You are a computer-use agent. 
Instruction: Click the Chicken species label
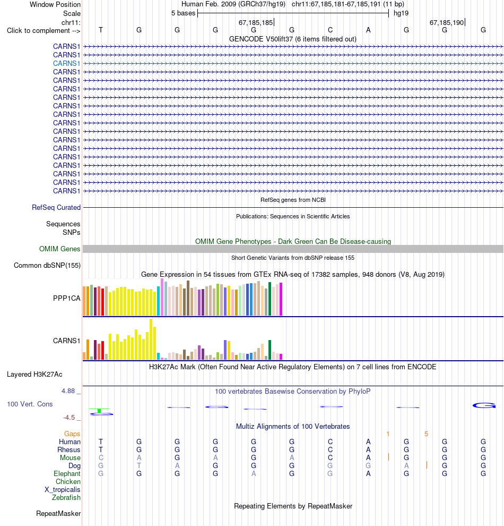68,482
